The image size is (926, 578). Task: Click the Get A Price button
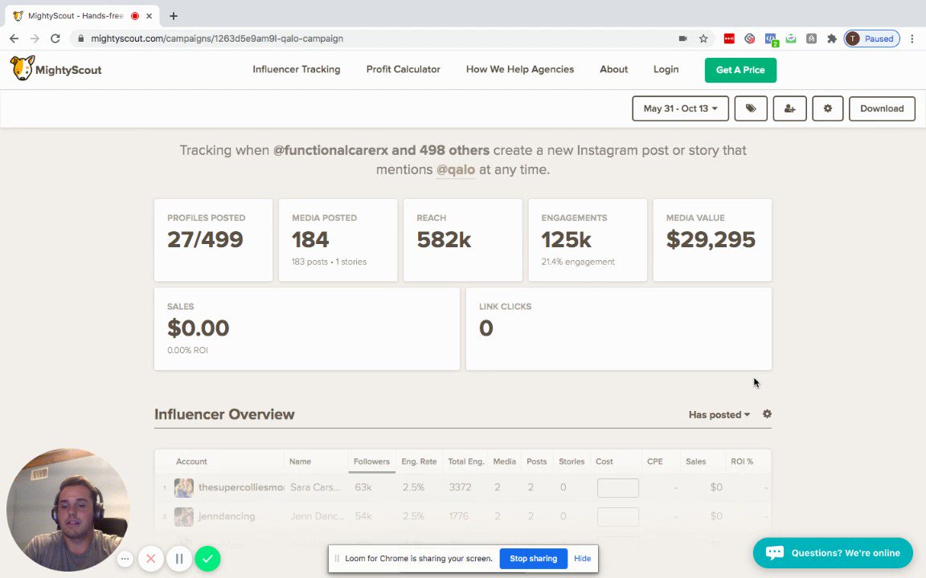click(740, 70)
